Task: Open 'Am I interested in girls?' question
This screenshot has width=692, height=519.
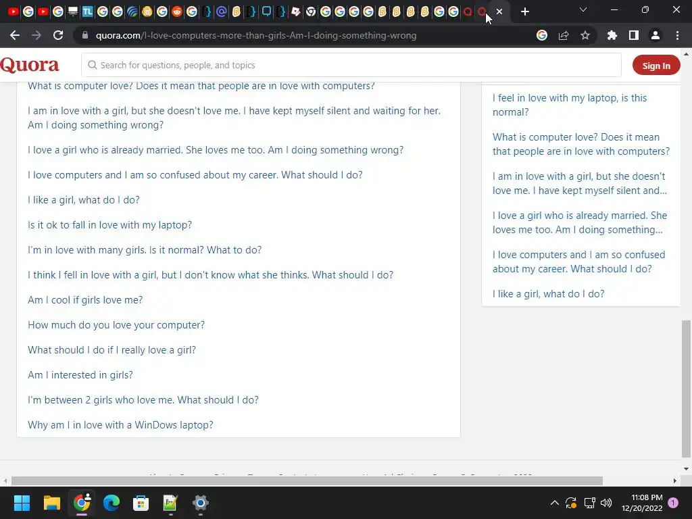Action: pos(80,375)
